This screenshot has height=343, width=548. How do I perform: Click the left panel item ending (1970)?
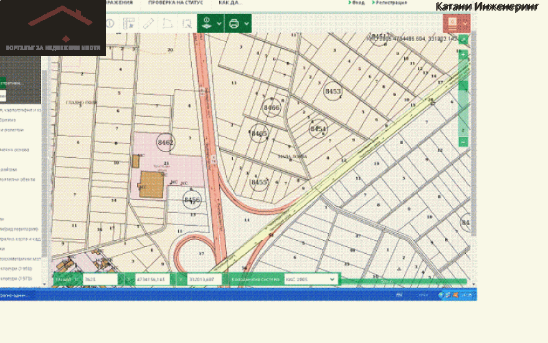click(16, 279)
